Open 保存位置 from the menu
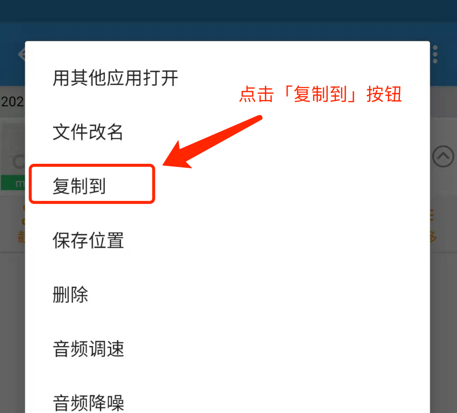The width and height of the screenshot is (457, 413). [x=88, y=240]
